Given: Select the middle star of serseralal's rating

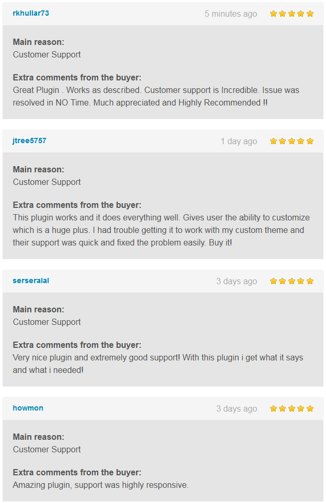Looking at the screenshot, I should [292, 280].
